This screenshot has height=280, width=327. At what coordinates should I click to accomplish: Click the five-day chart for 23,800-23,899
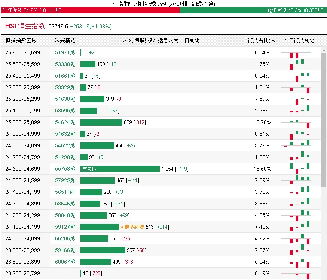point(296,263)
